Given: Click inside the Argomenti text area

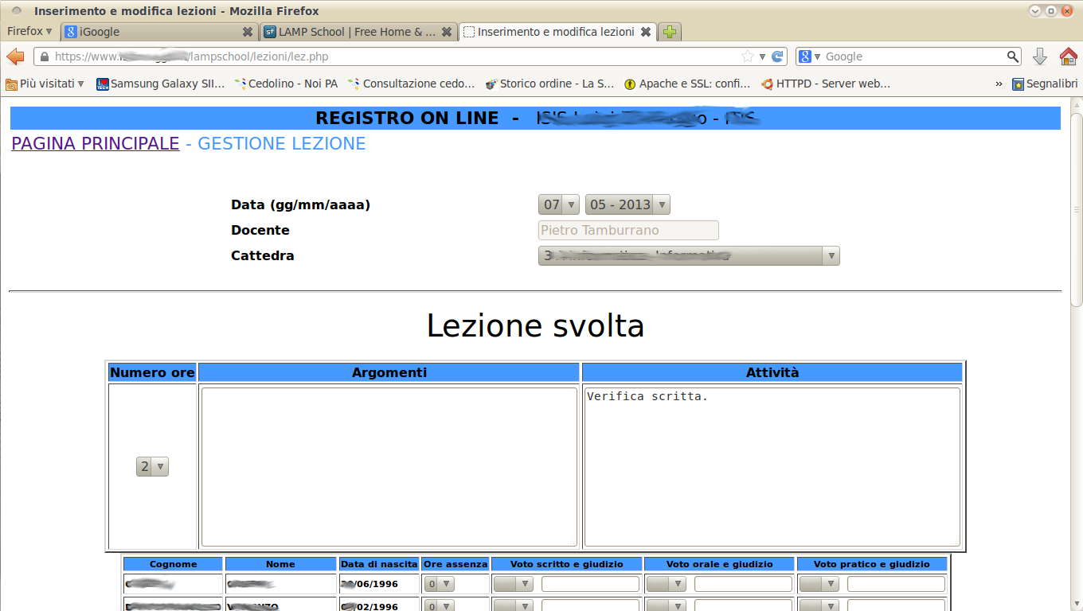Looking at the screenshot, I should 389,466.
